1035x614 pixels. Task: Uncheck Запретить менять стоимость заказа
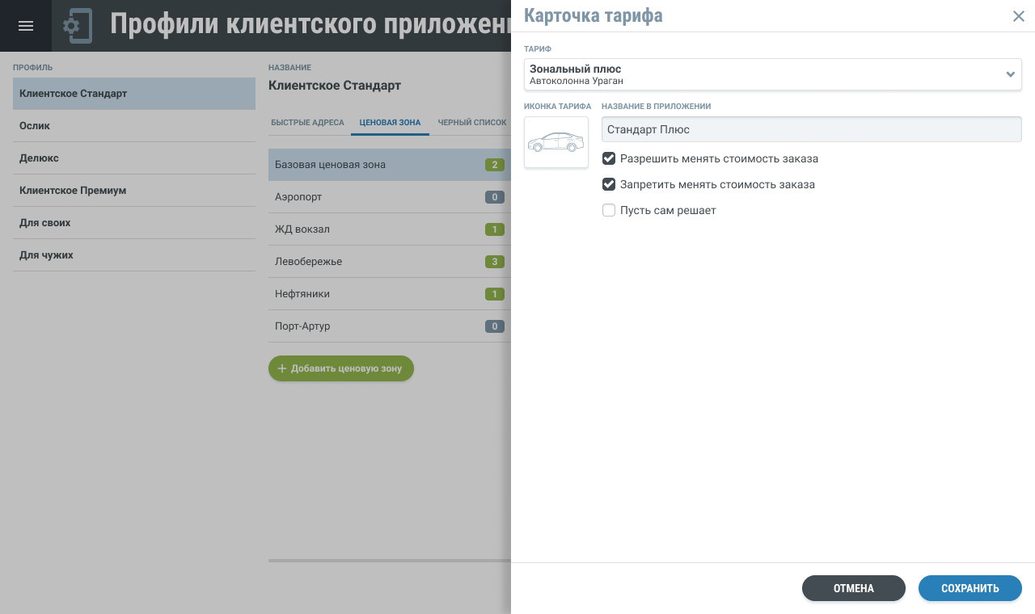pyautogui.click(x=609, y=184)
